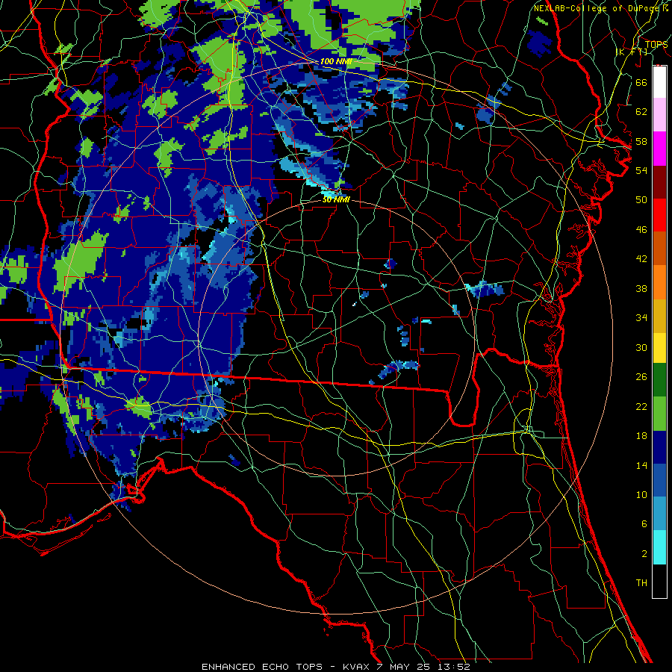The height and width of the screenshot is (672, 672).
Task: Click the legend value 66
Action: coord(641,82)
